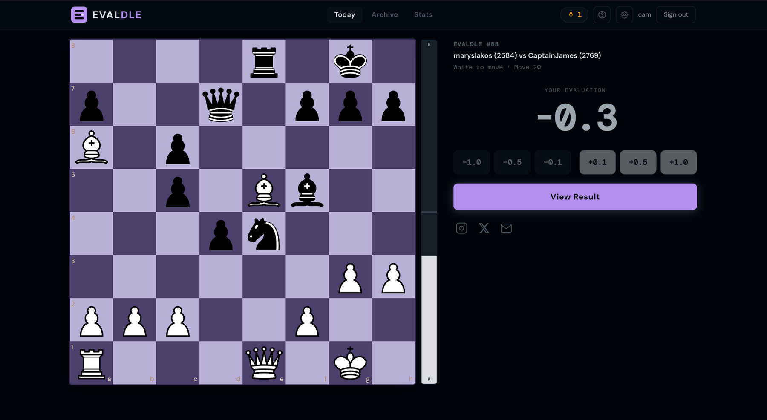Increase evaluation by 1.0
Viewport: 767px width, 420px height.
tap(679, 162)
